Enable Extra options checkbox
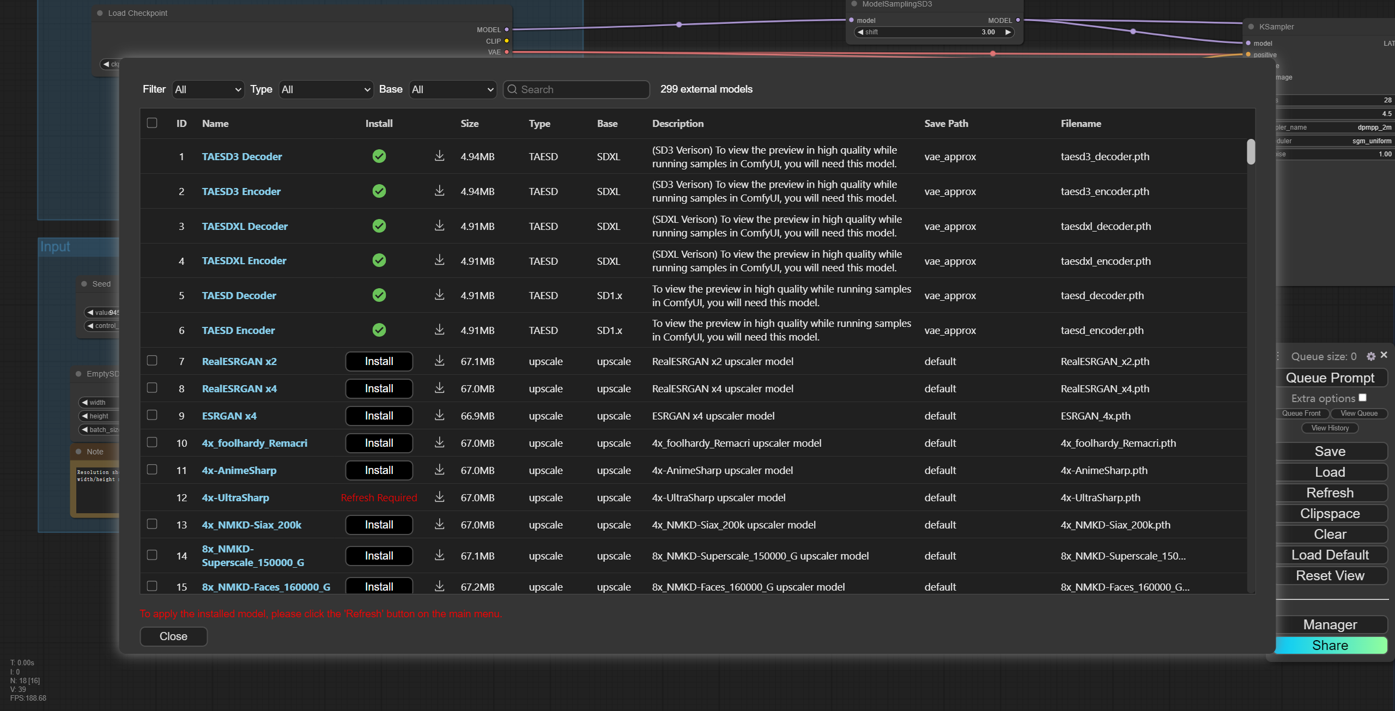Image resolution: width=1395 pixels, height=711 pixels. click(x=1363, y=398)
